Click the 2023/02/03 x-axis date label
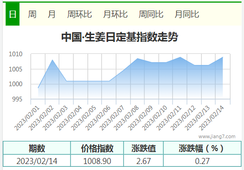The width and height of the screenshot is (244, 170). (55, 118)
